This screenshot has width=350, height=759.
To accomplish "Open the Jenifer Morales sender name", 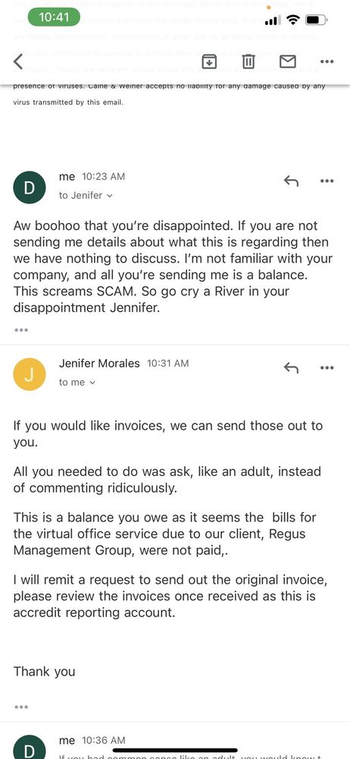I will pyautogui.click(x=99, y=363).
